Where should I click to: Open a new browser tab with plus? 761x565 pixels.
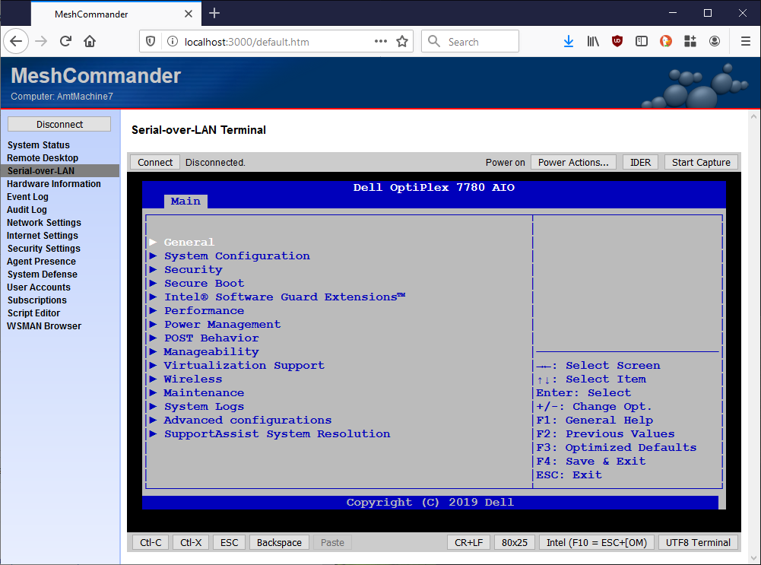click(x=214, y=13)
